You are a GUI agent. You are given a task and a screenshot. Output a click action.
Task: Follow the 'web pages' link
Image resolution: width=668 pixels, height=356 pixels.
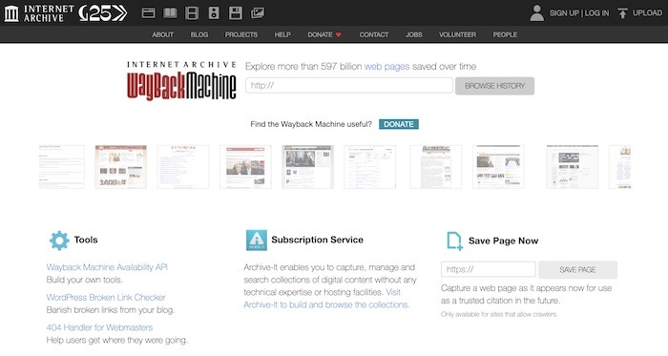click(x=386, y=67)
